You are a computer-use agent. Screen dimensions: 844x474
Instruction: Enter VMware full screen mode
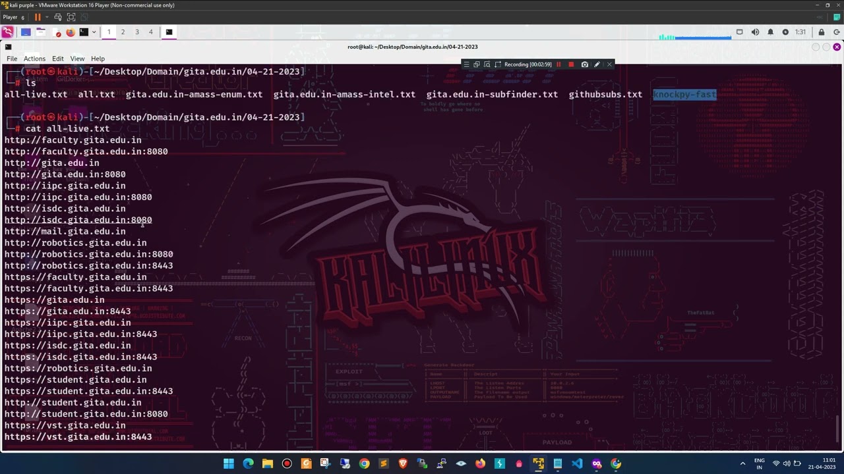tap(71, 17)
